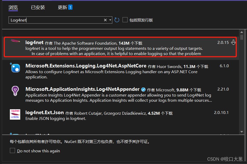Click author text Robert Cutajar, Grzegorz Dziadkiewicz
Image resolution: width=247 pixels, height=164 pixels.
(111, 113)
